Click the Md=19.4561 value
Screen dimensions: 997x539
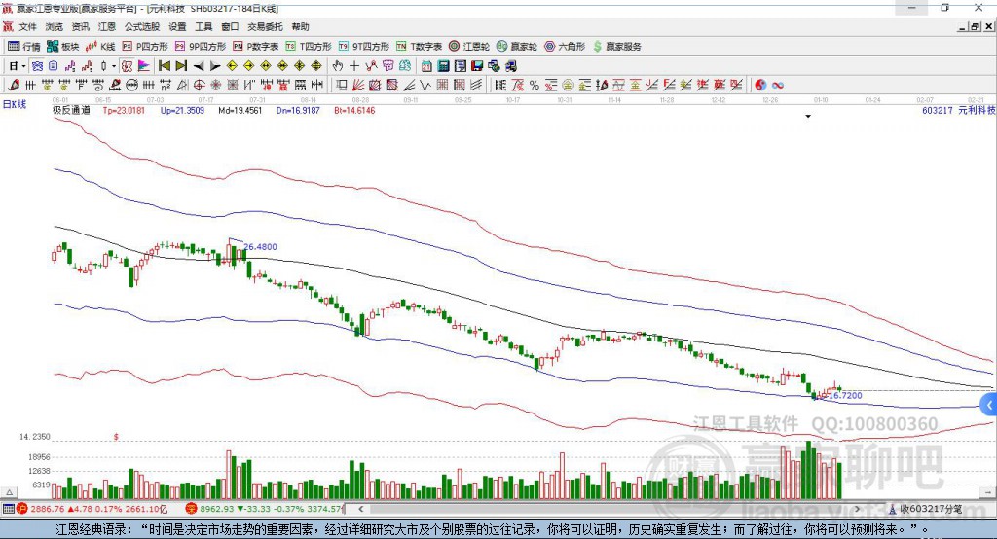(240, 110)
